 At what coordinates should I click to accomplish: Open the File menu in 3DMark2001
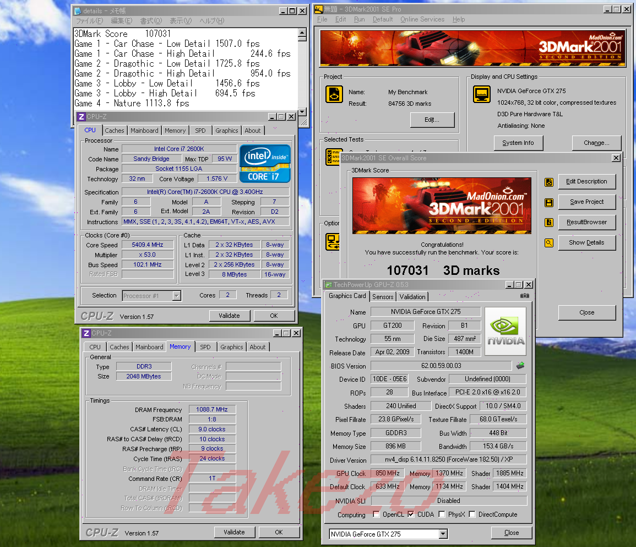pos(322,19)
